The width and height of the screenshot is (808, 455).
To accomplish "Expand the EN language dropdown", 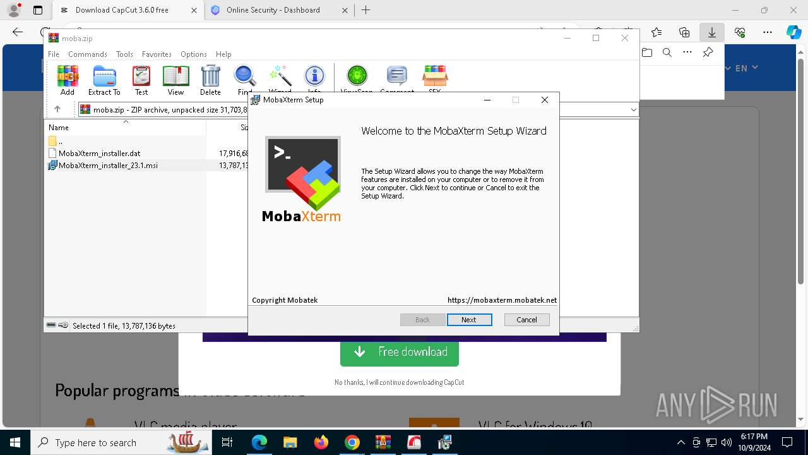I will (x=746, y=68).
